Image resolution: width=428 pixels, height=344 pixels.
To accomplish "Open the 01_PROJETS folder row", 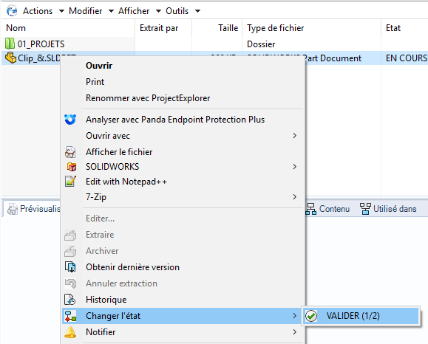I will pos(68,44).
